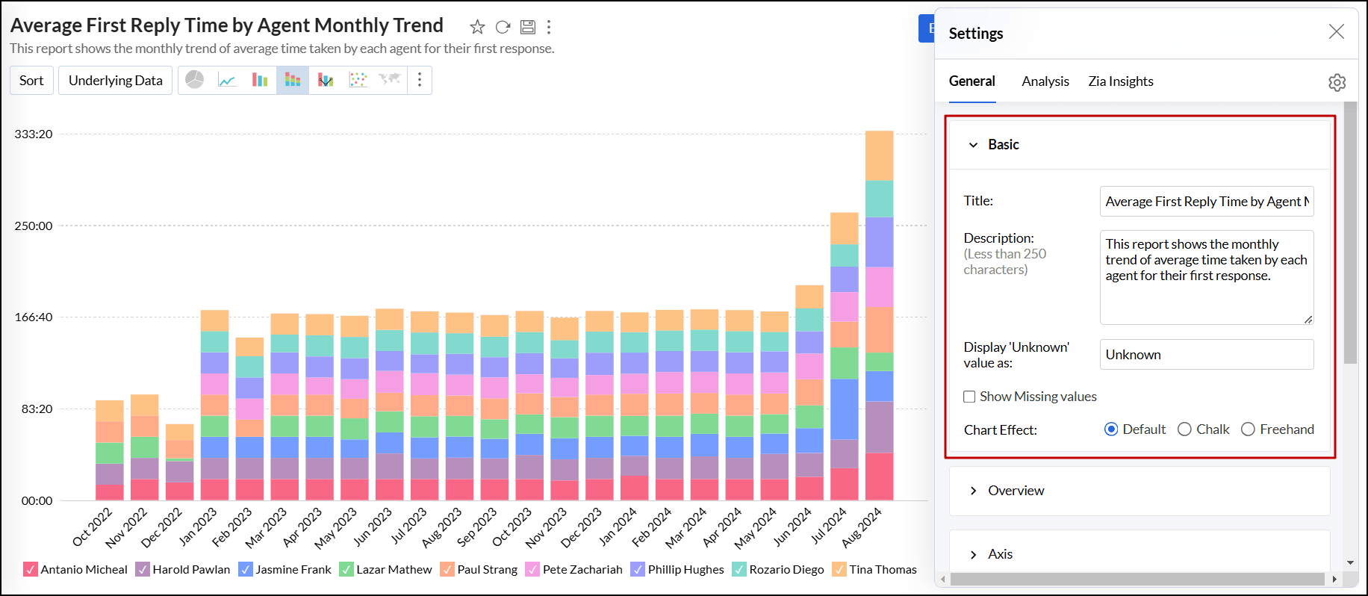Select the combination chart icon
Screen dimensions: 1368x596
pyautogui.click(x=326, y=80)
